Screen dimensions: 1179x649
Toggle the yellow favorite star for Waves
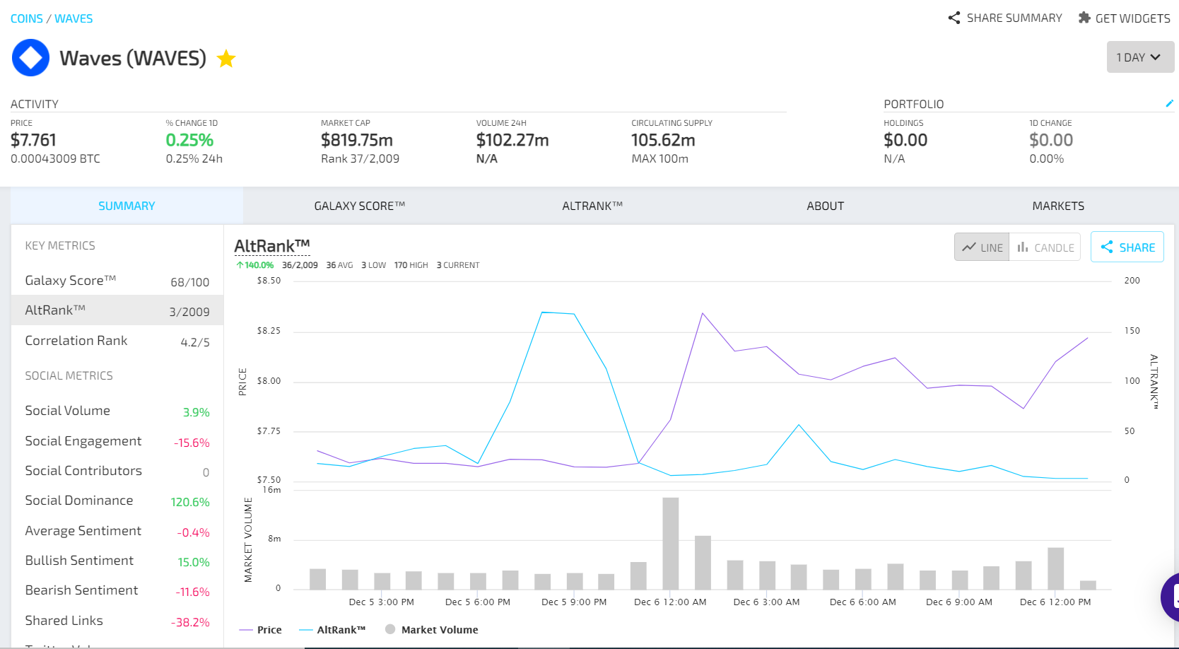coord(226,58)
